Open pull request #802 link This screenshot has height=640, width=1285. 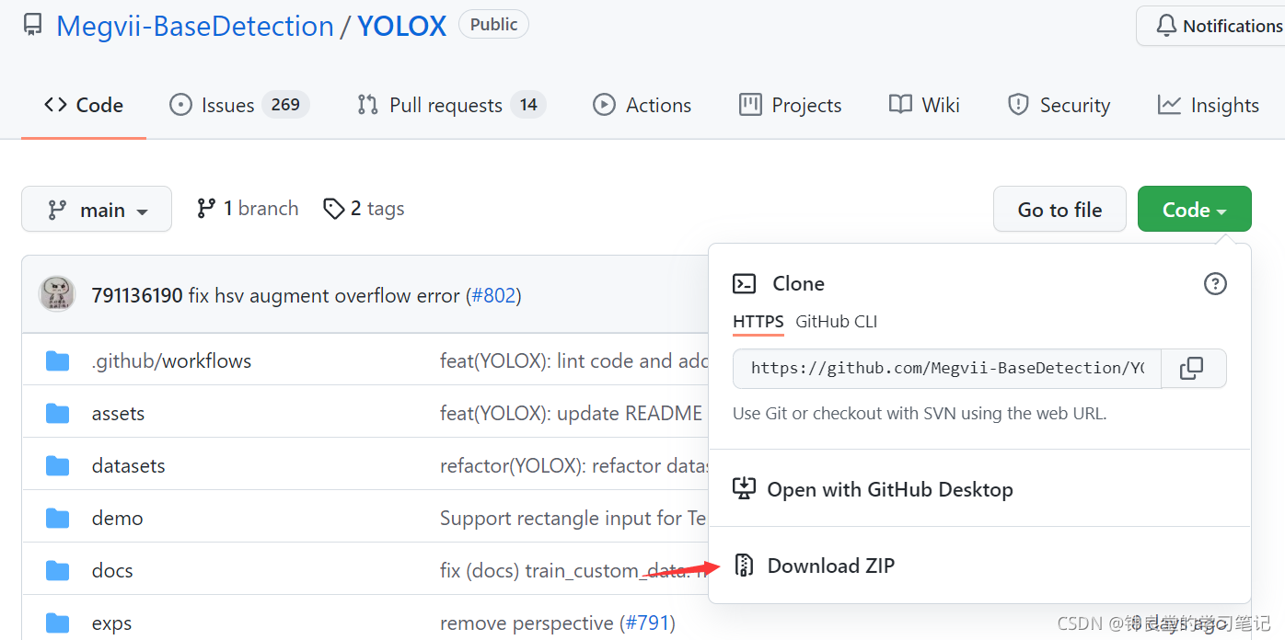point(493,295)
